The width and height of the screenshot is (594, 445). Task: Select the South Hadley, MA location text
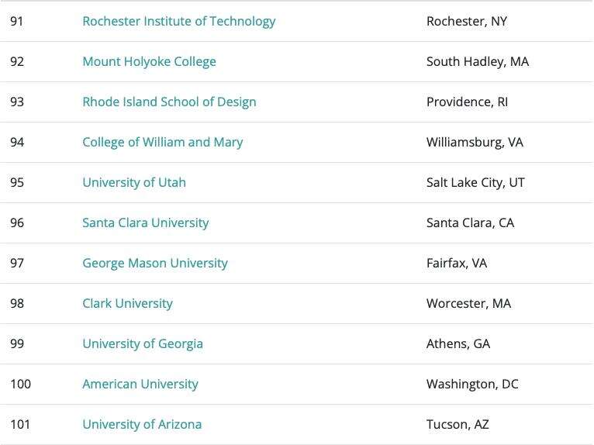477,62
